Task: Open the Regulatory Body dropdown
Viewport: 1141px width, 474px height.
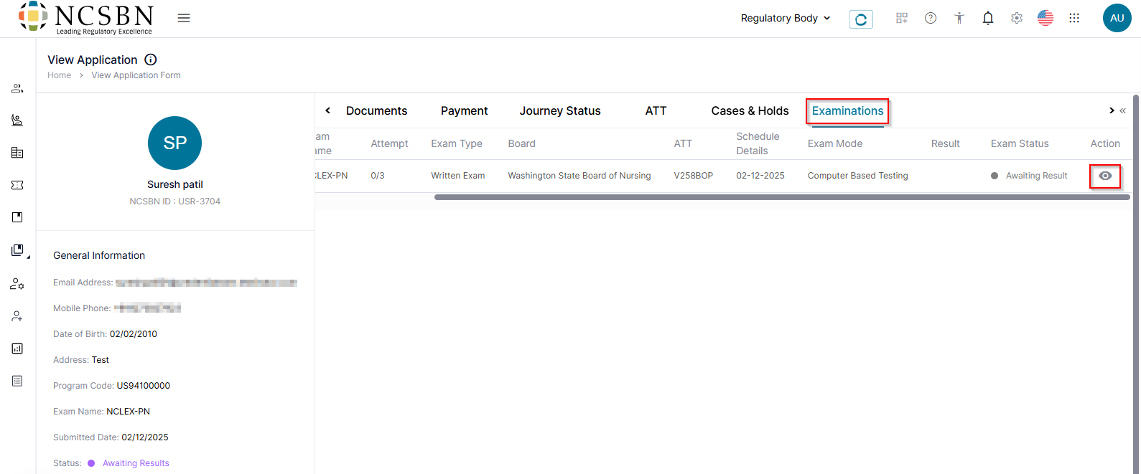Action: (x=786, y=18)
